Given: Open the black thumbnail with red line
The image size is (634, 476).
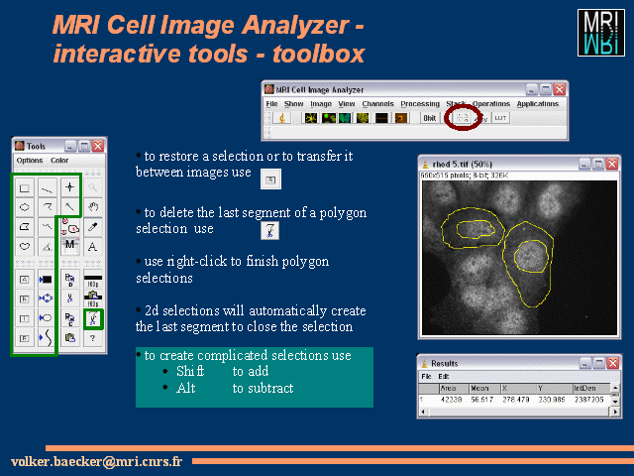Looking at the screenshot, I should (x=381, y=118).
